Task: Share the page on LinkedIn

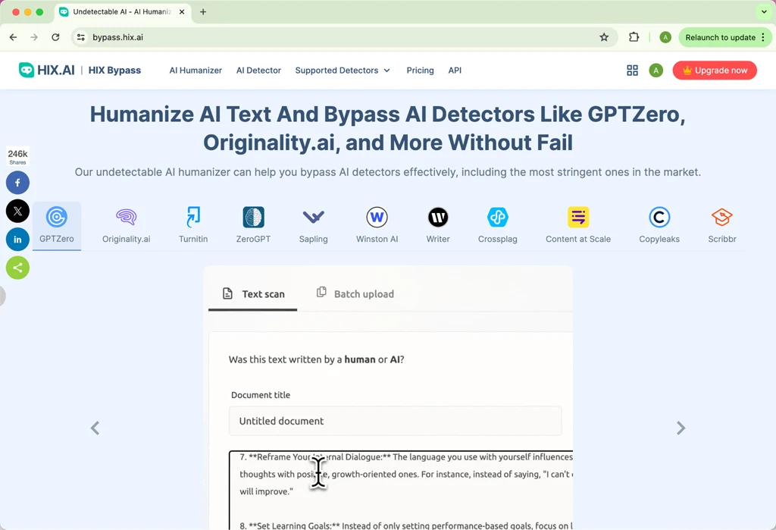Action: (x=17, y=240)
